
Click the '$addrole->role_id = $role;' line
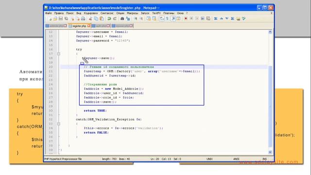click(109, 98)
